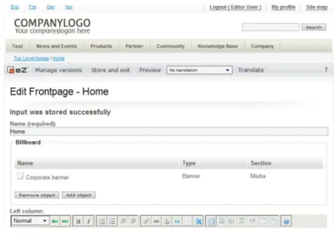Click Store and exit
The width and height of the screenshot is (334, 235).
click(x=110, y=70)
